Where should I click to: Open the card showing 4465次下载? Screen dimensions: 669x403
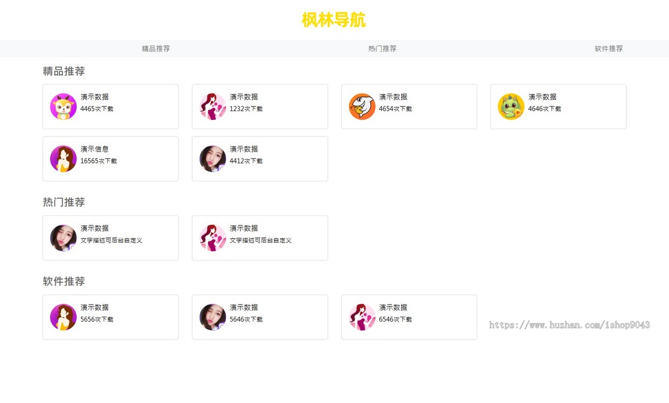pos(110,106)
